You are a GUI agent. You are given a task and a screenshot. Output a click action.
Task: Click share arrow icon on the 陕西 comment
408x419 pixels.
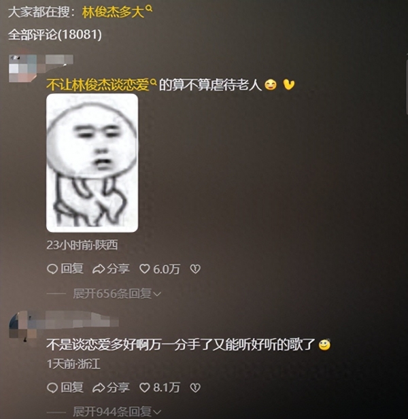[x=99, y=269]
